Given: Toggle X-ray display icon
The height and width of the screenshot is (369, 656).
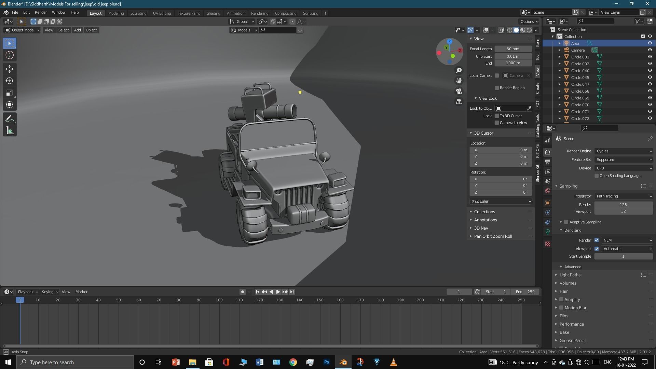Looking at the screenshot, I should (x=501, y=30).
